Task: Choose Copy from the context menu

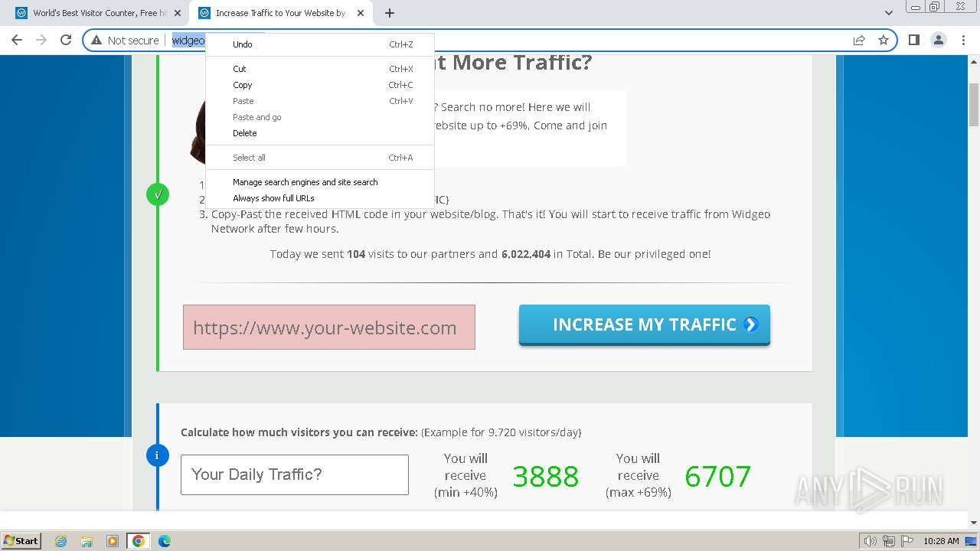Action: point(320,85)
